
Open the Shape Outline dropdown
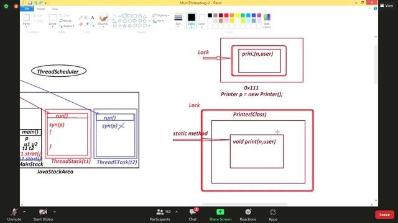tap(161, 15)
